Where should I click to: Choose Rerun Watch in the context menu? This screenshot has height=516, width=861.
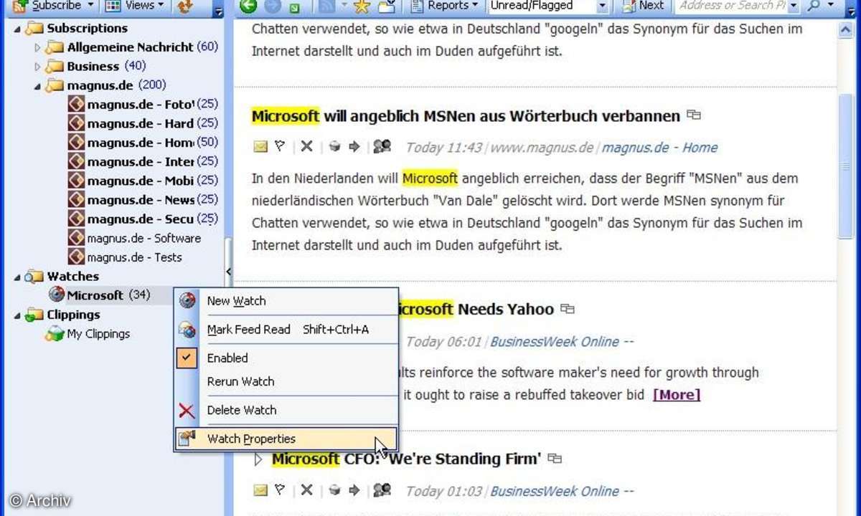pos(286,381)
